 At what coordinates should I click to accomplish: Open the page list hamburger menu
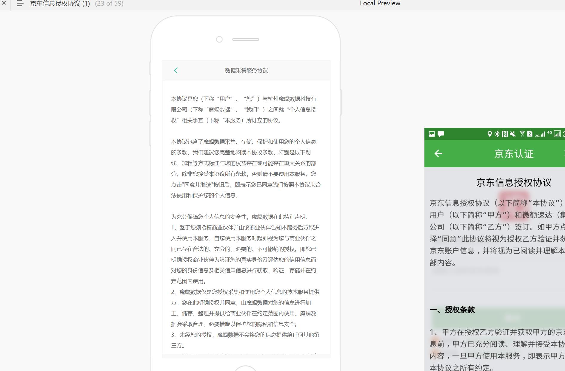(20, 3)
